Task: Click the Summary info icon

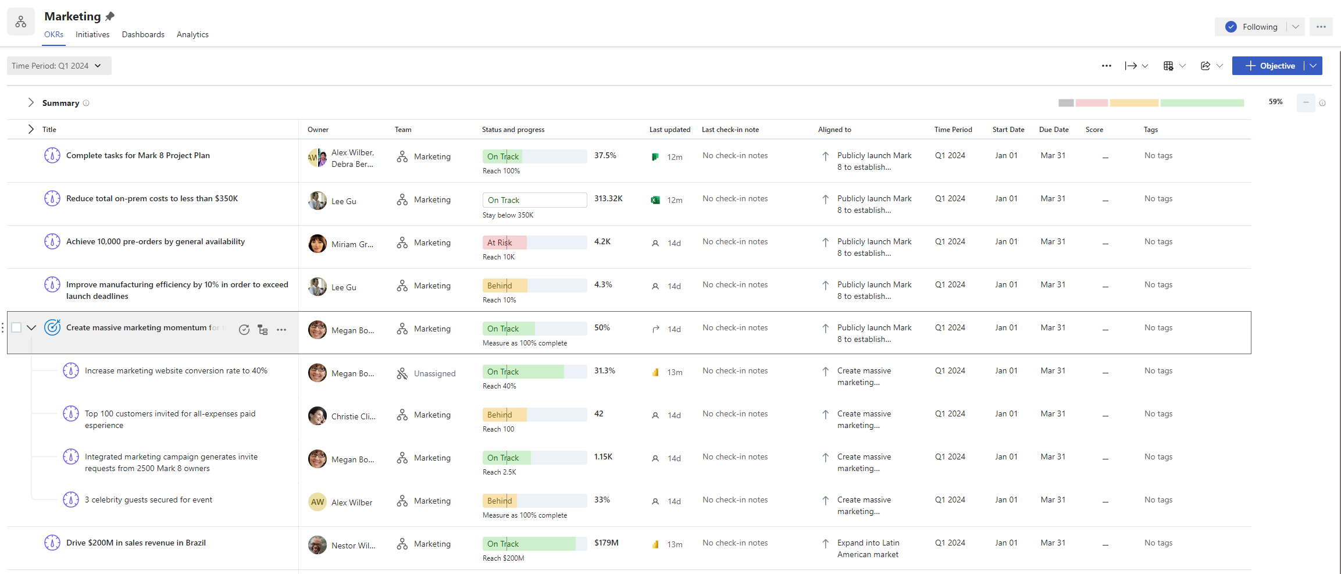Action: tap(86, 103)
